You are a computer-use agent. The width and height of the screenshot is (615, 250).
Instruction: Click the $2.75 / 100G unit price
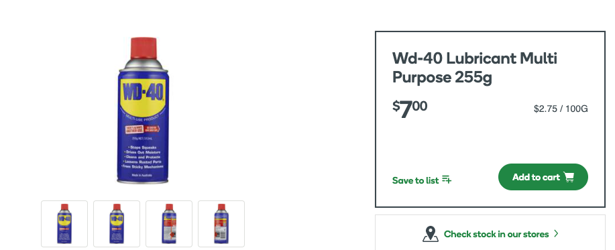click(561, 109)
